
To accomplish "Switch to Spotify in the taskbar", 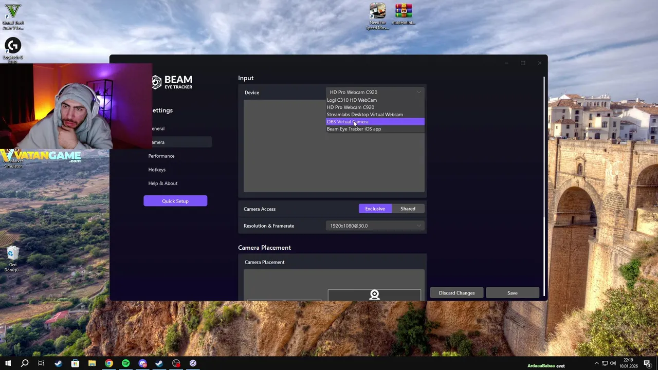I will [x=125, y=363].
